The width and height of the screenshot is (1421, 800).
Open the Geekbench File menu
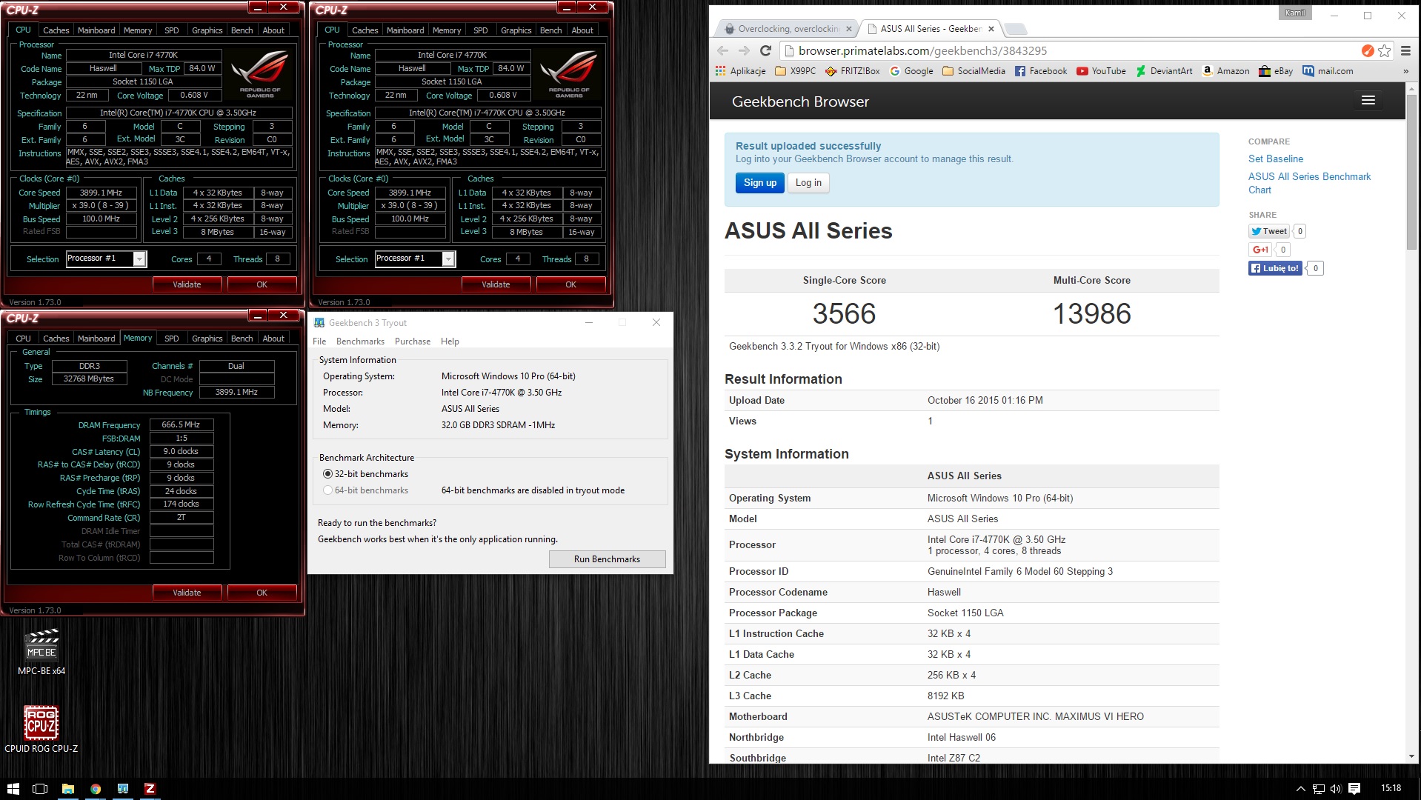(319, 341)
